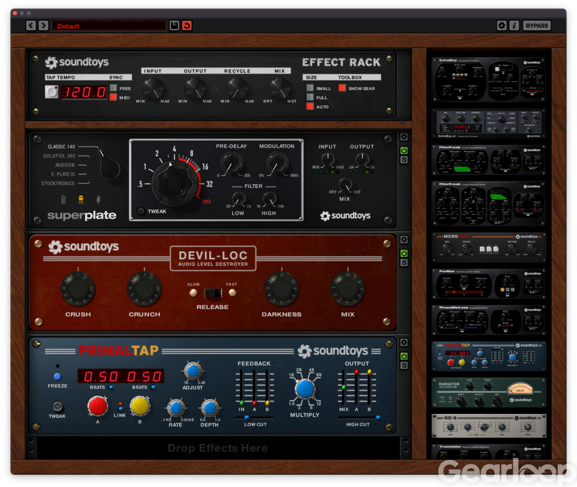The image size is (577, 487).
Task: Enable FREE sync mode
Action: pos(113,88)
